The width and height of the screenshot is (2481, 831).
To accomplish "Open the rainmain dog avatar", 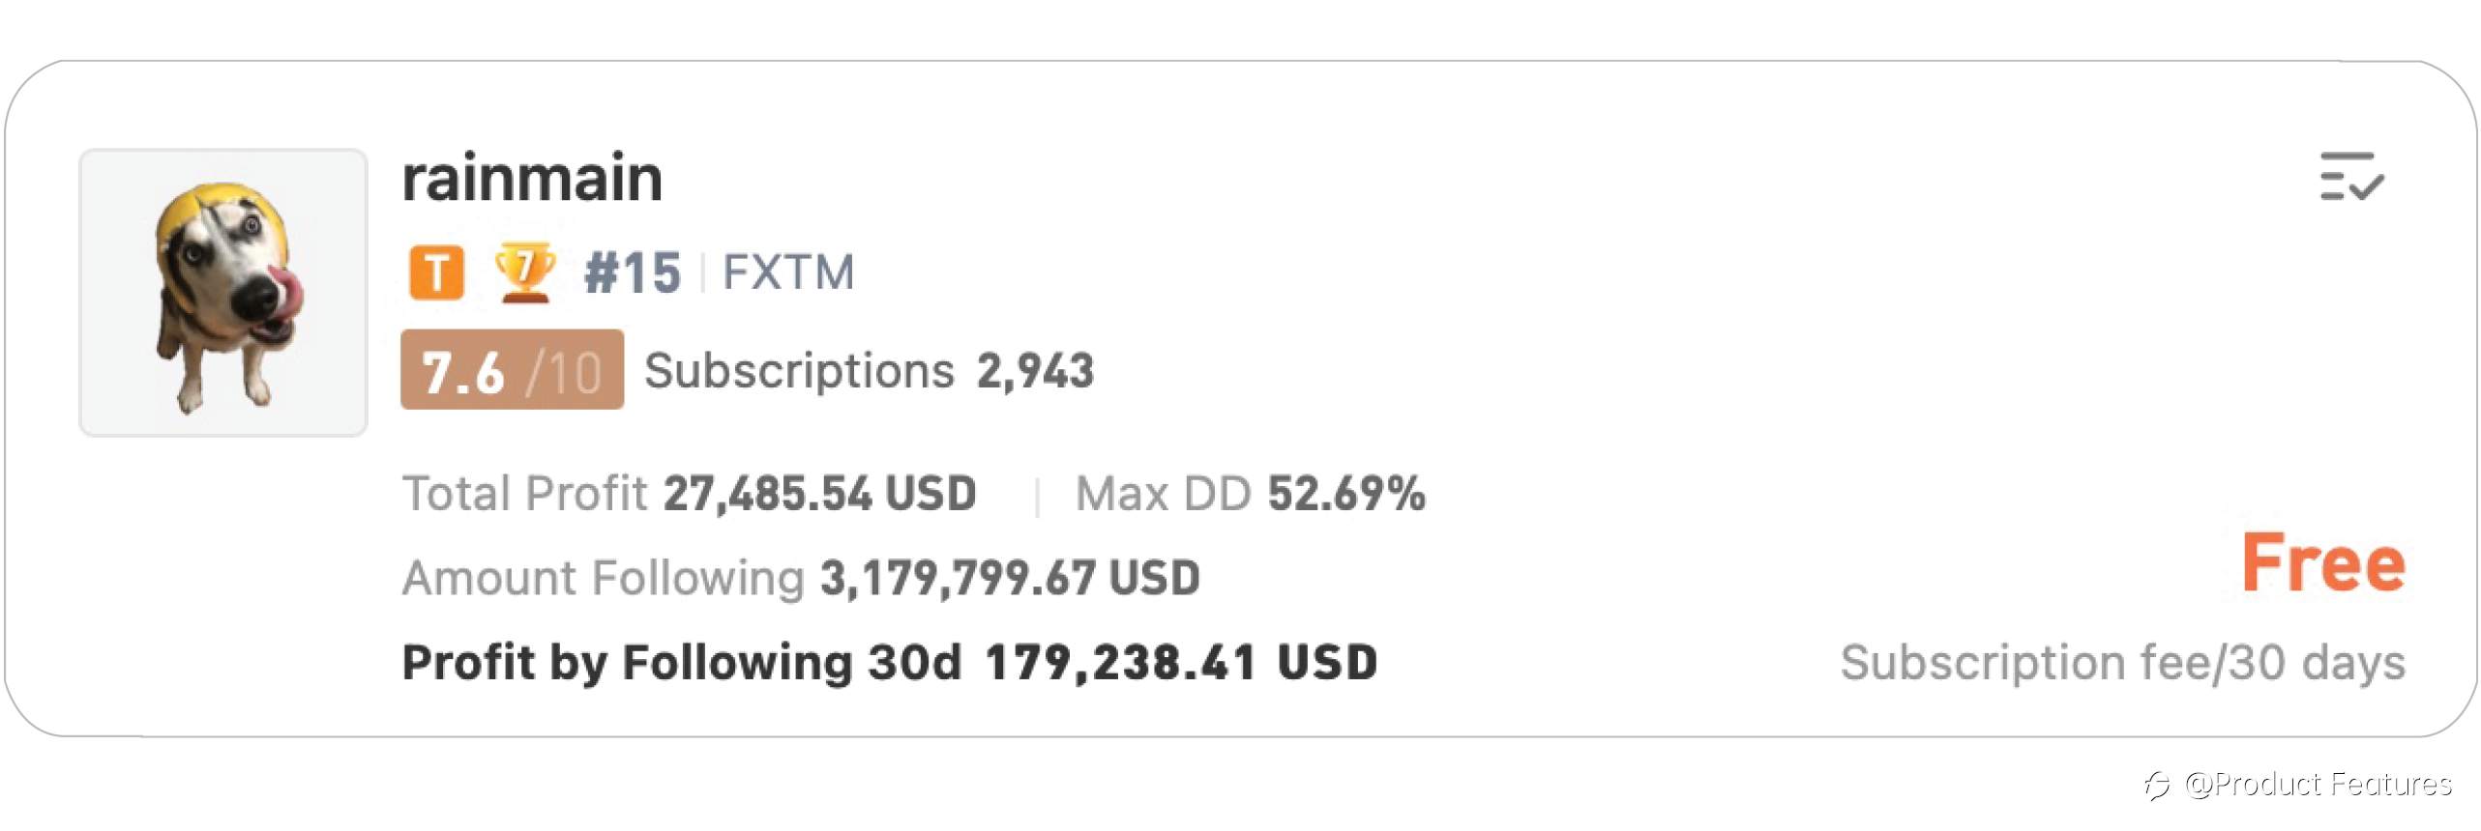I will (223, 293).
